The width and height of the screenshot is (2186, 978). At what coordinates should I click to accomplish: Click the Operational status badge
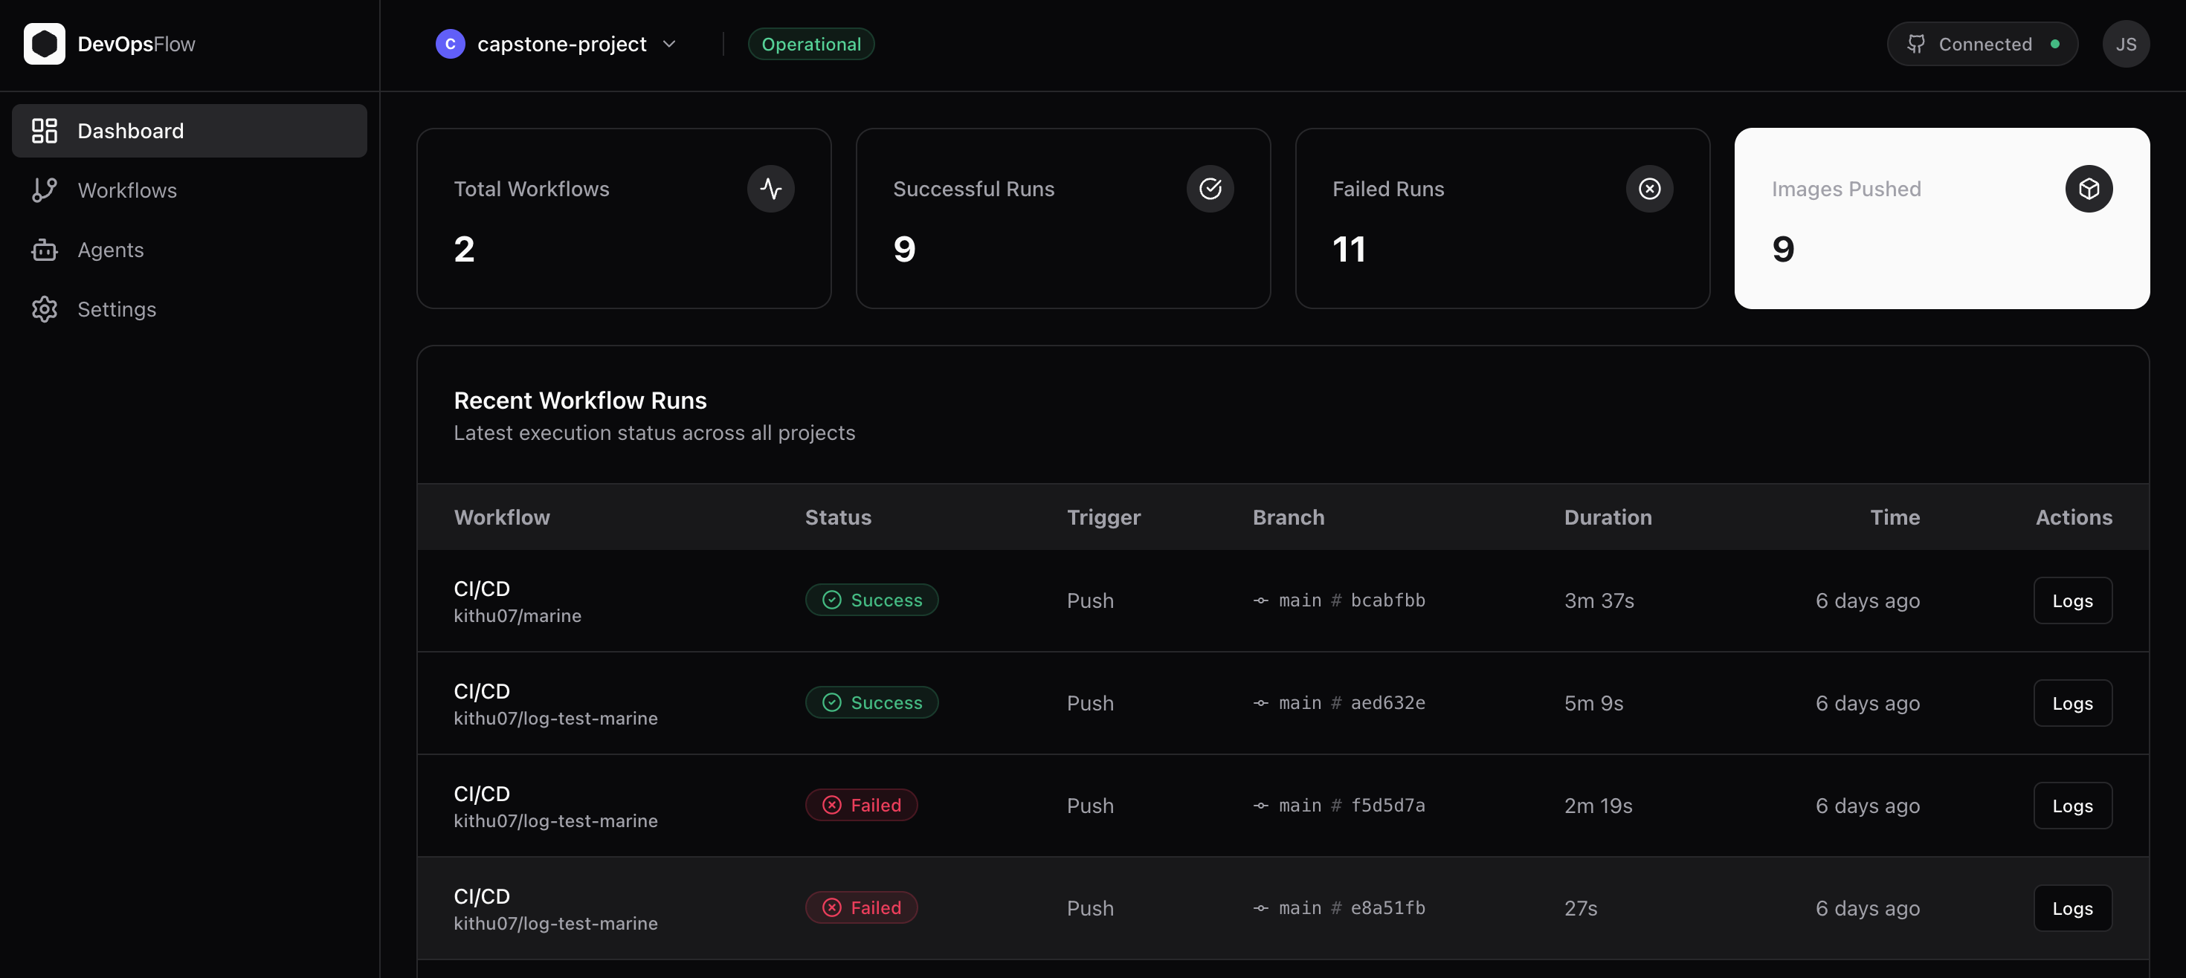[x=810, y=43]
